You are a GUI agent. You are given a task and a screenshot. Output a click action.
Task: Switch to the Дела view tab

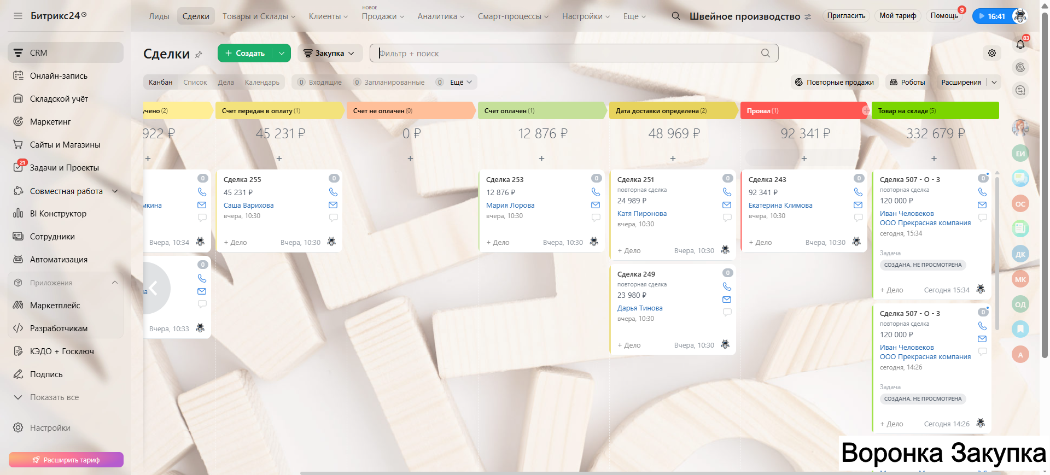pos(226,82)
